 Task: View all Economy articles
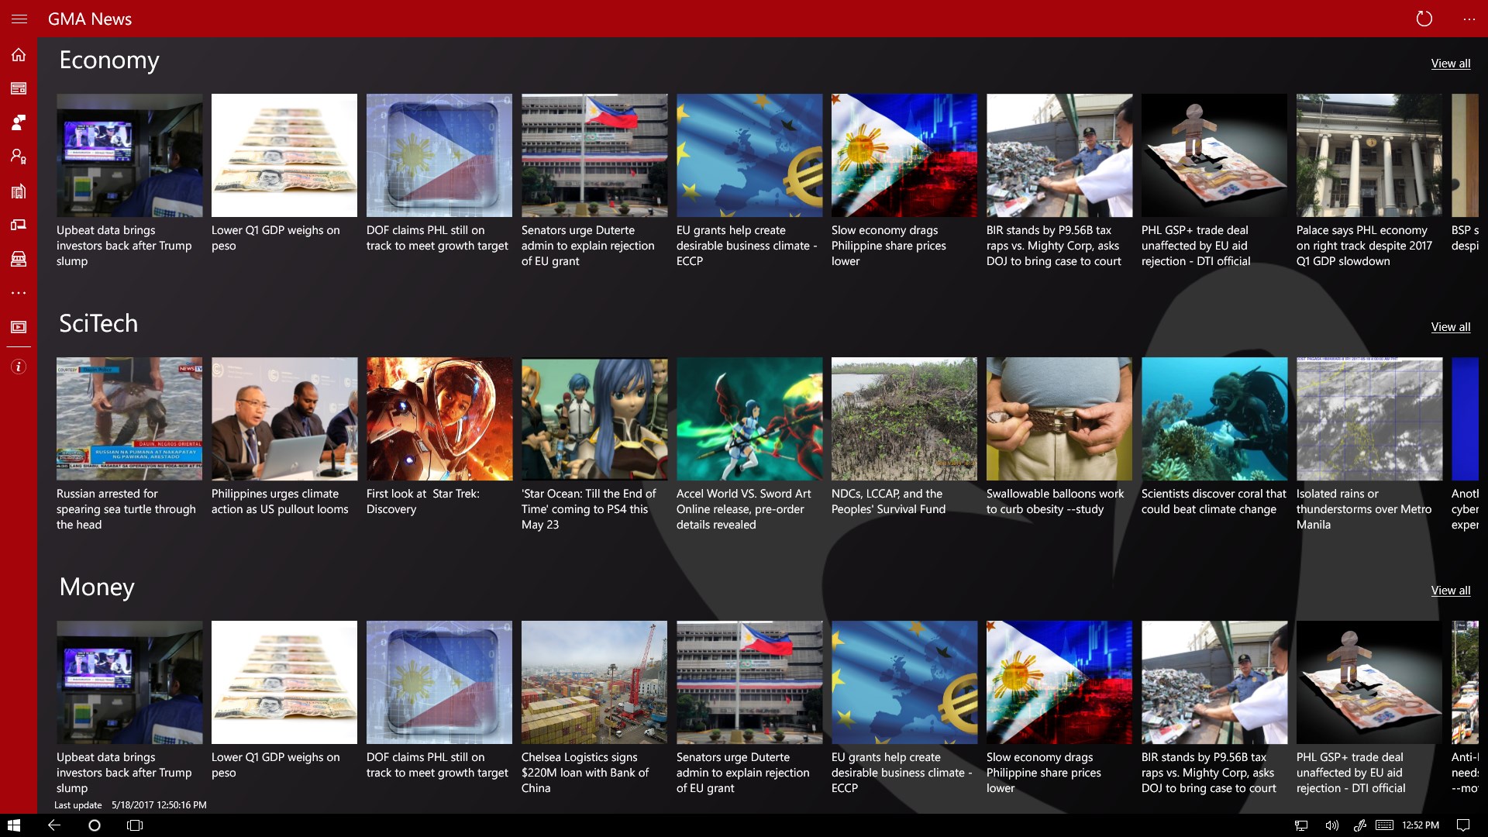(x=1450, y=64)
